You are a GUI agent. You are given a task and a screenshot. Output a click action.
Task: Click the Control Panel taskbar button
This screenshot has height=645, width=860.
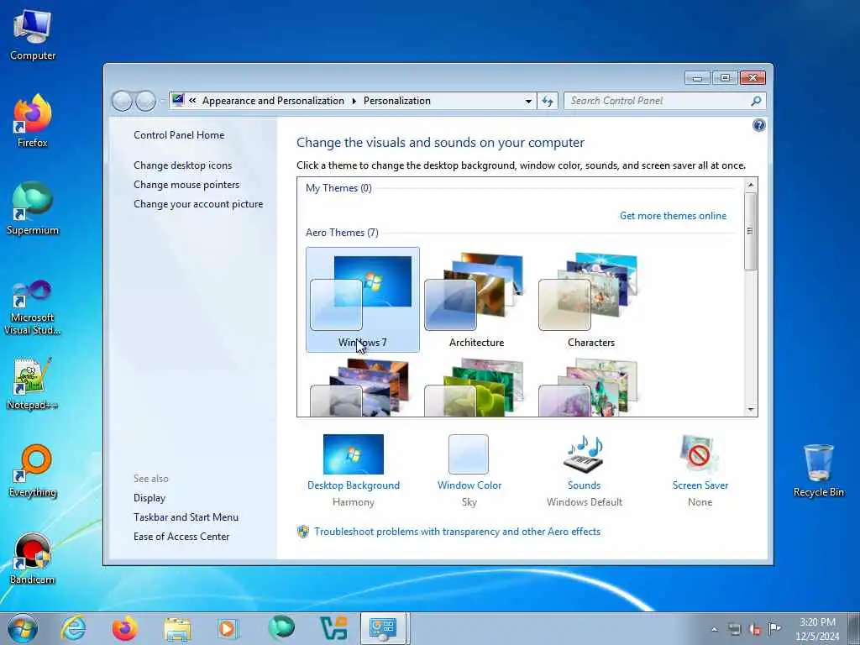(383, 628)
